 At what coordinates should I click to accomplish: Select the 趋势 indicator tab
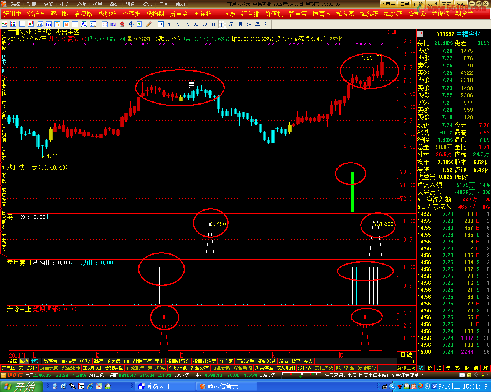[99, 361]
